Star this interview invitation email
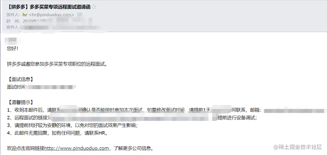 pos(94,7)
